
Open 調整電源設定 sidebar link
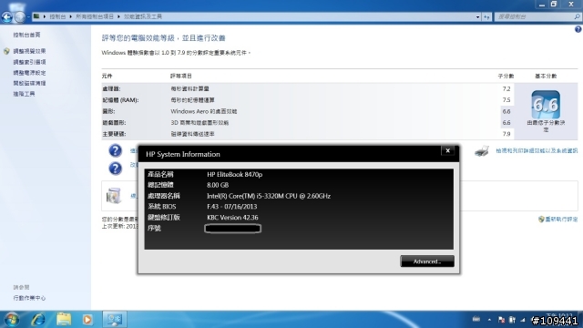click(29, 73)
